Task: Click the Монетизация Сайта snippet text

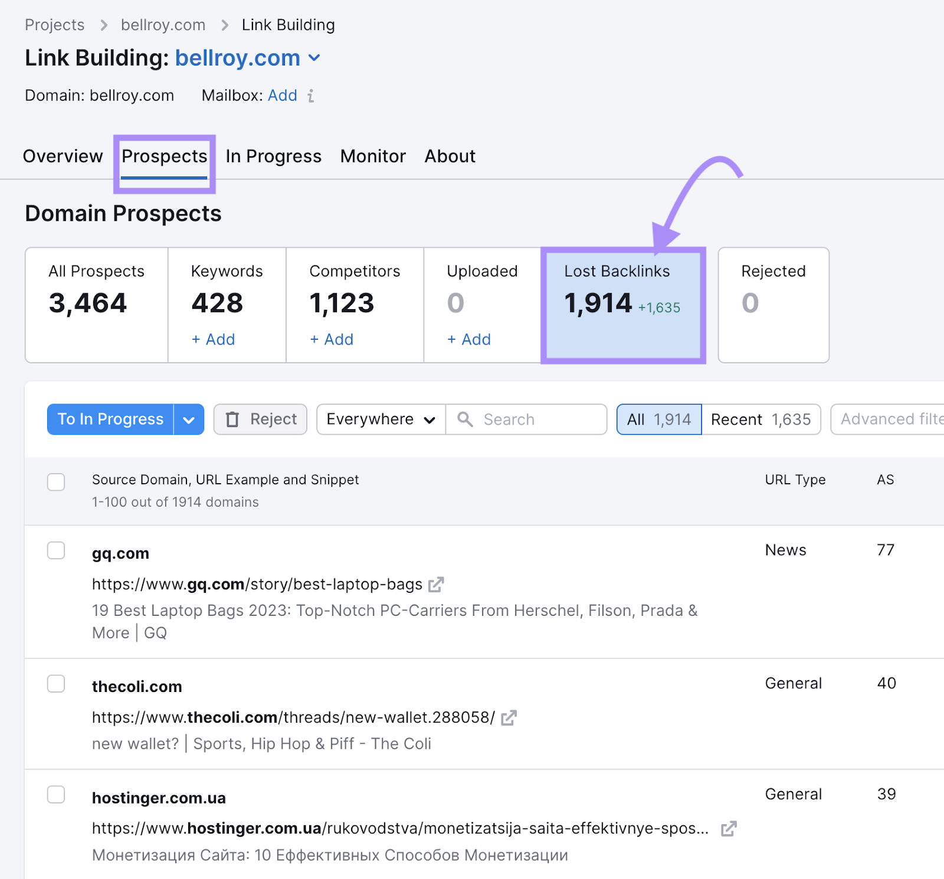Action: click(330, 855)
